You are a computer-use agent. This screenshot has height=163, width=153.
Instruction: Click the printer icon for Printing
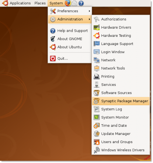coord(97,76)
